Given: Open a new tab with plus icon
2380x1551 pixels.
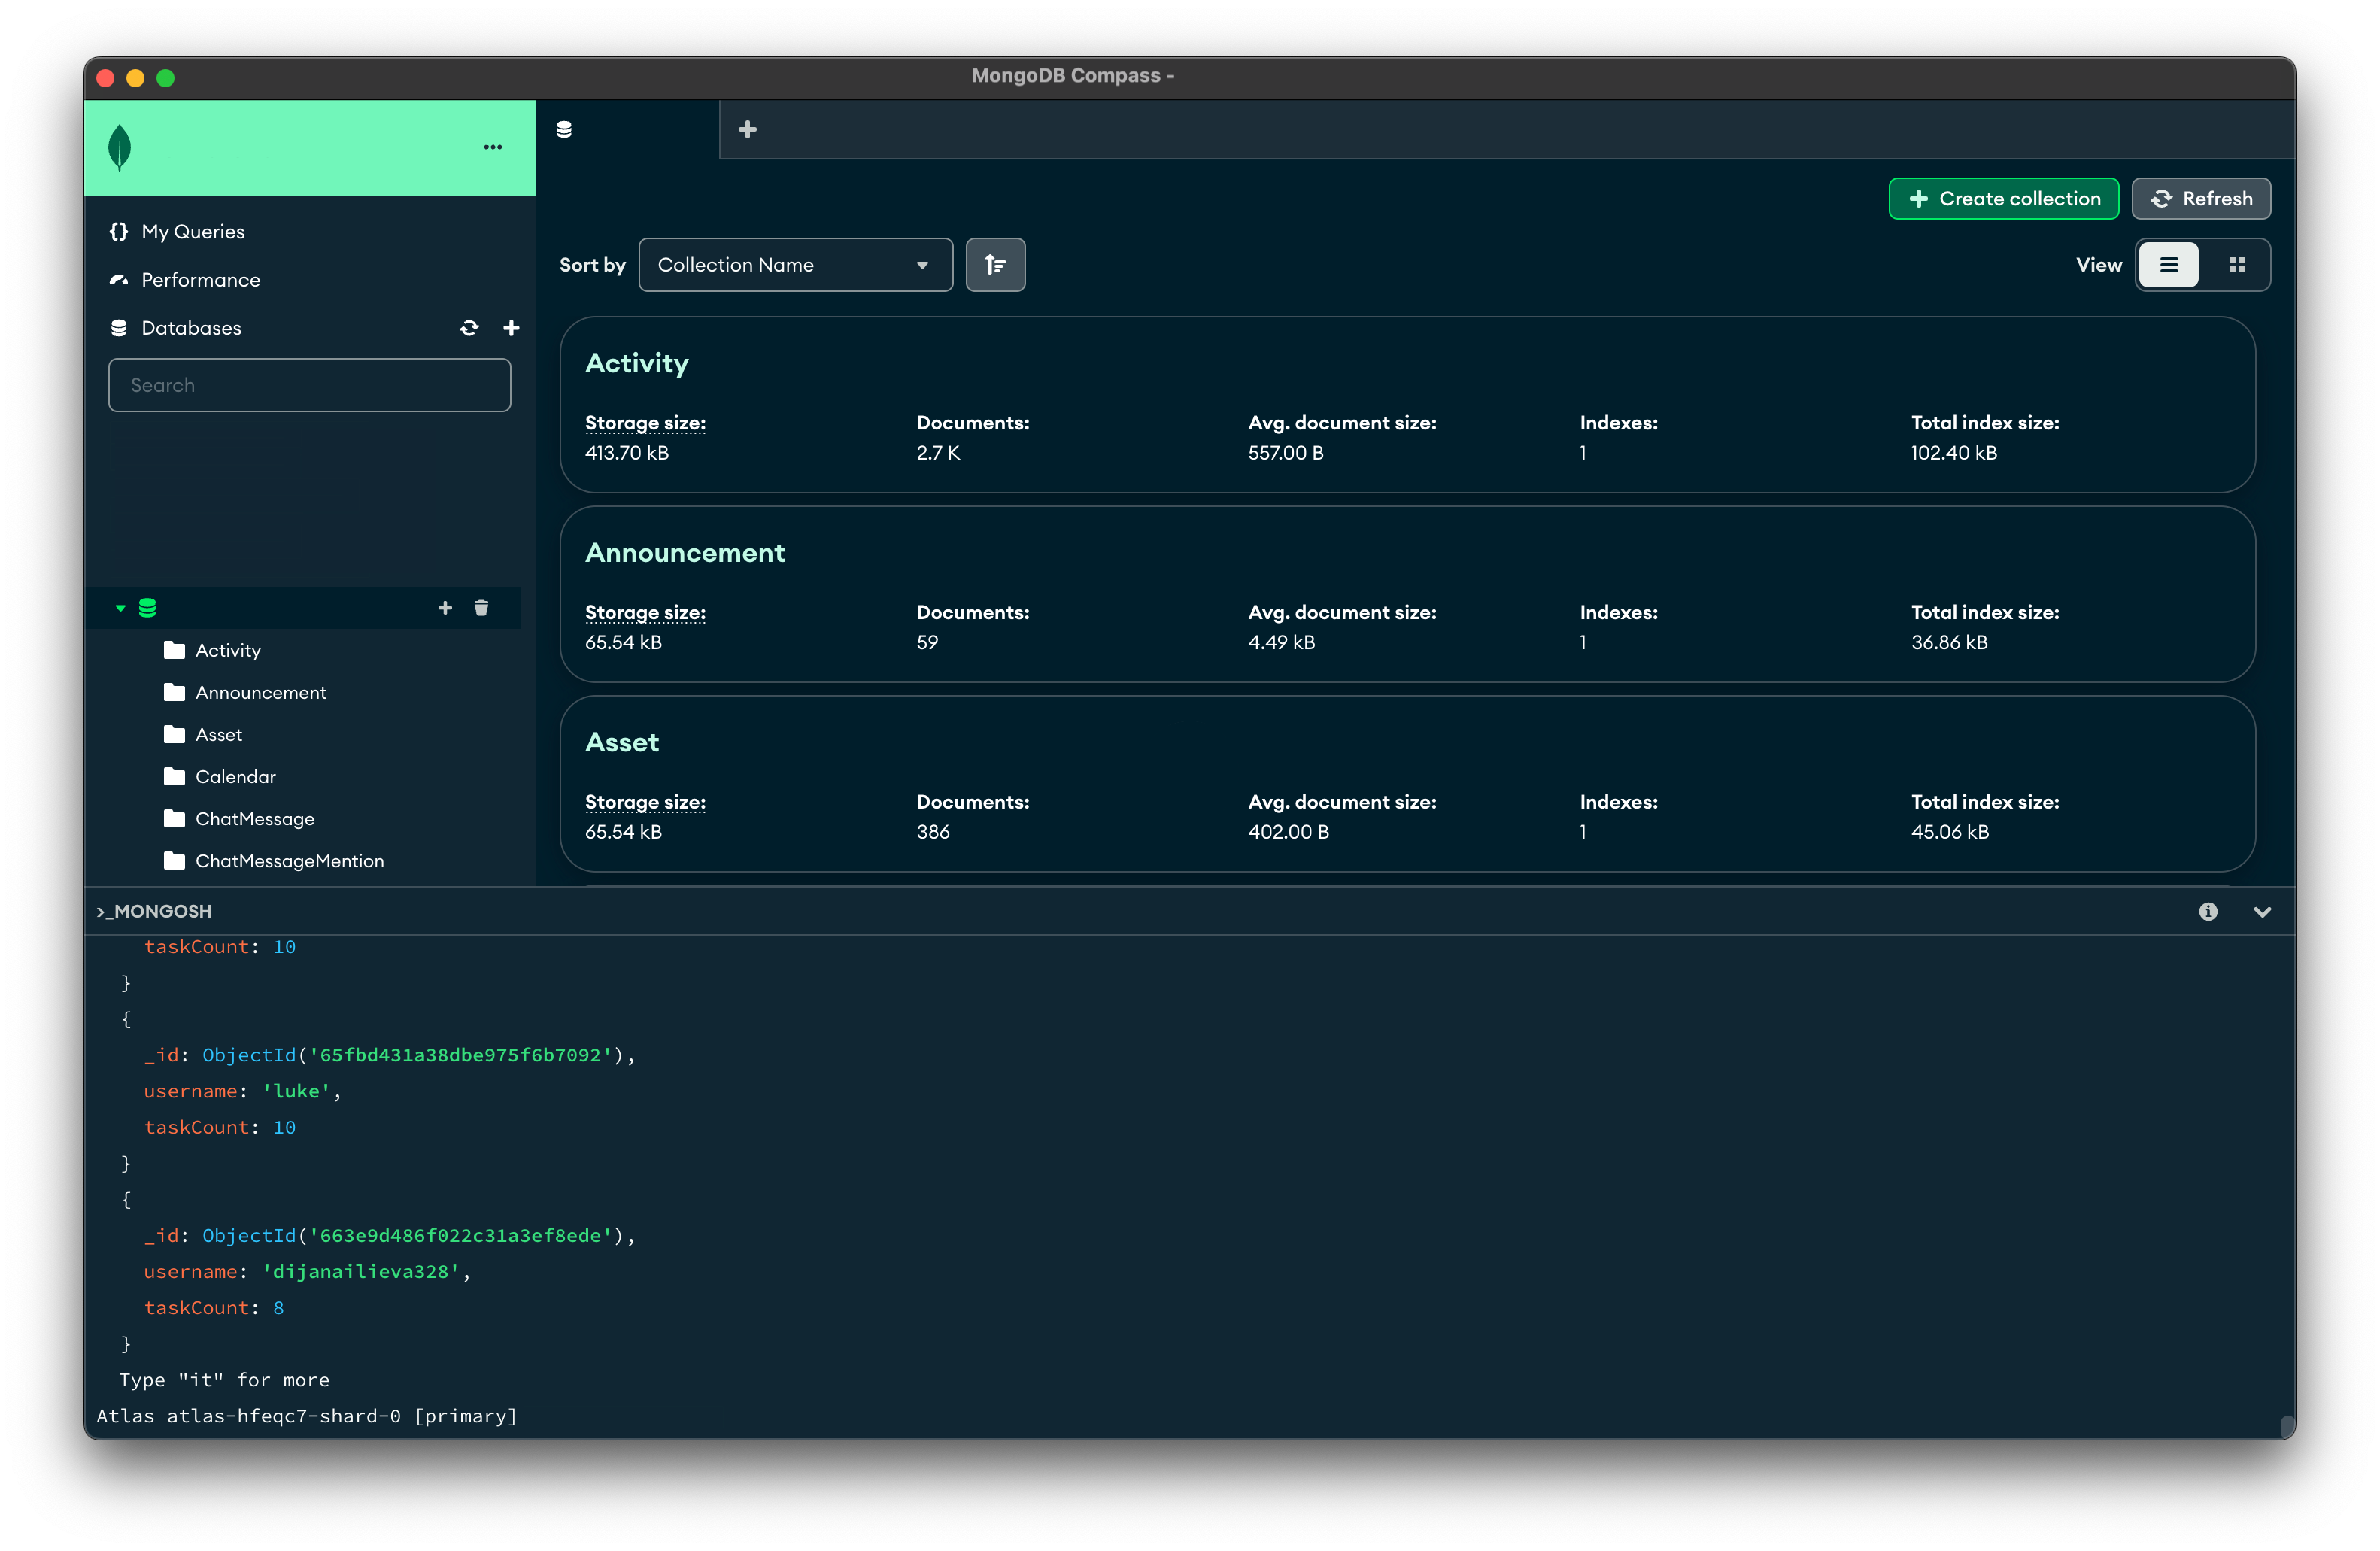Looking at the screenshot, I should pos(747,129).
